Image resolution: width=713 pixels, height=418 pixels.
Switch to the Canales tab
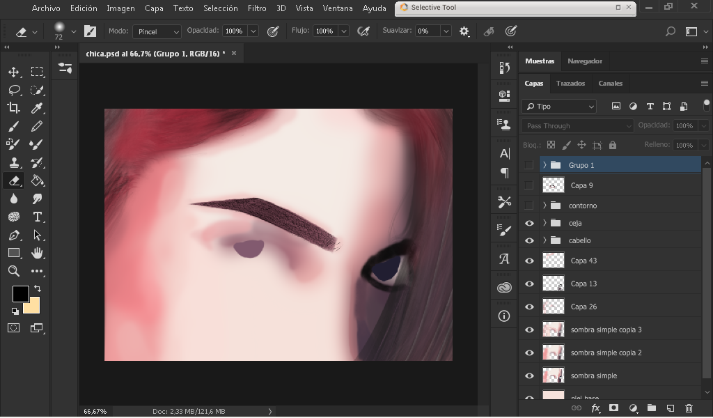pos(610,83)
